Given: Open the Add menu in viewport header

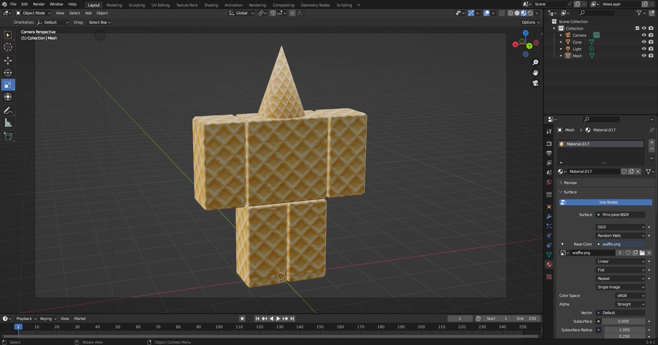Looking at the screenshot, I should (88, 13).
